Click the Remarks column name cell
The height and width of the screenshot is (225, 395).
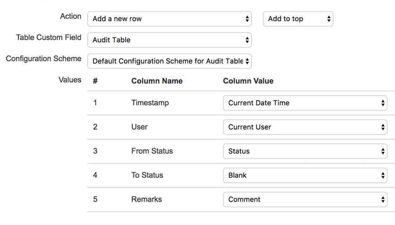click(x=146, y=199)
